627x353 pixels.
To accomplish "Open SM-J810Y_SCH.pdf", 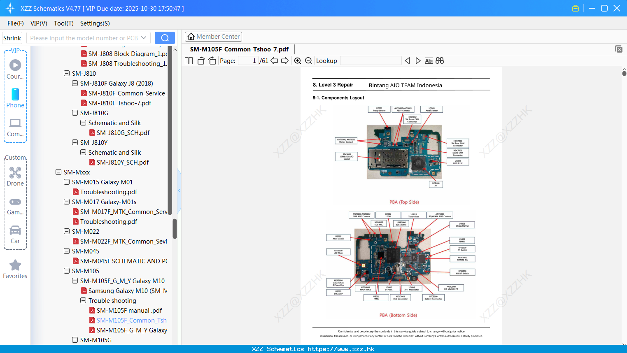I will (119, 162).
